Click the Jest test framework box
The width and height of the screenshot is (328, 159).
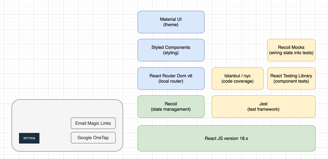pyautogui.click(x=264, y=106)
